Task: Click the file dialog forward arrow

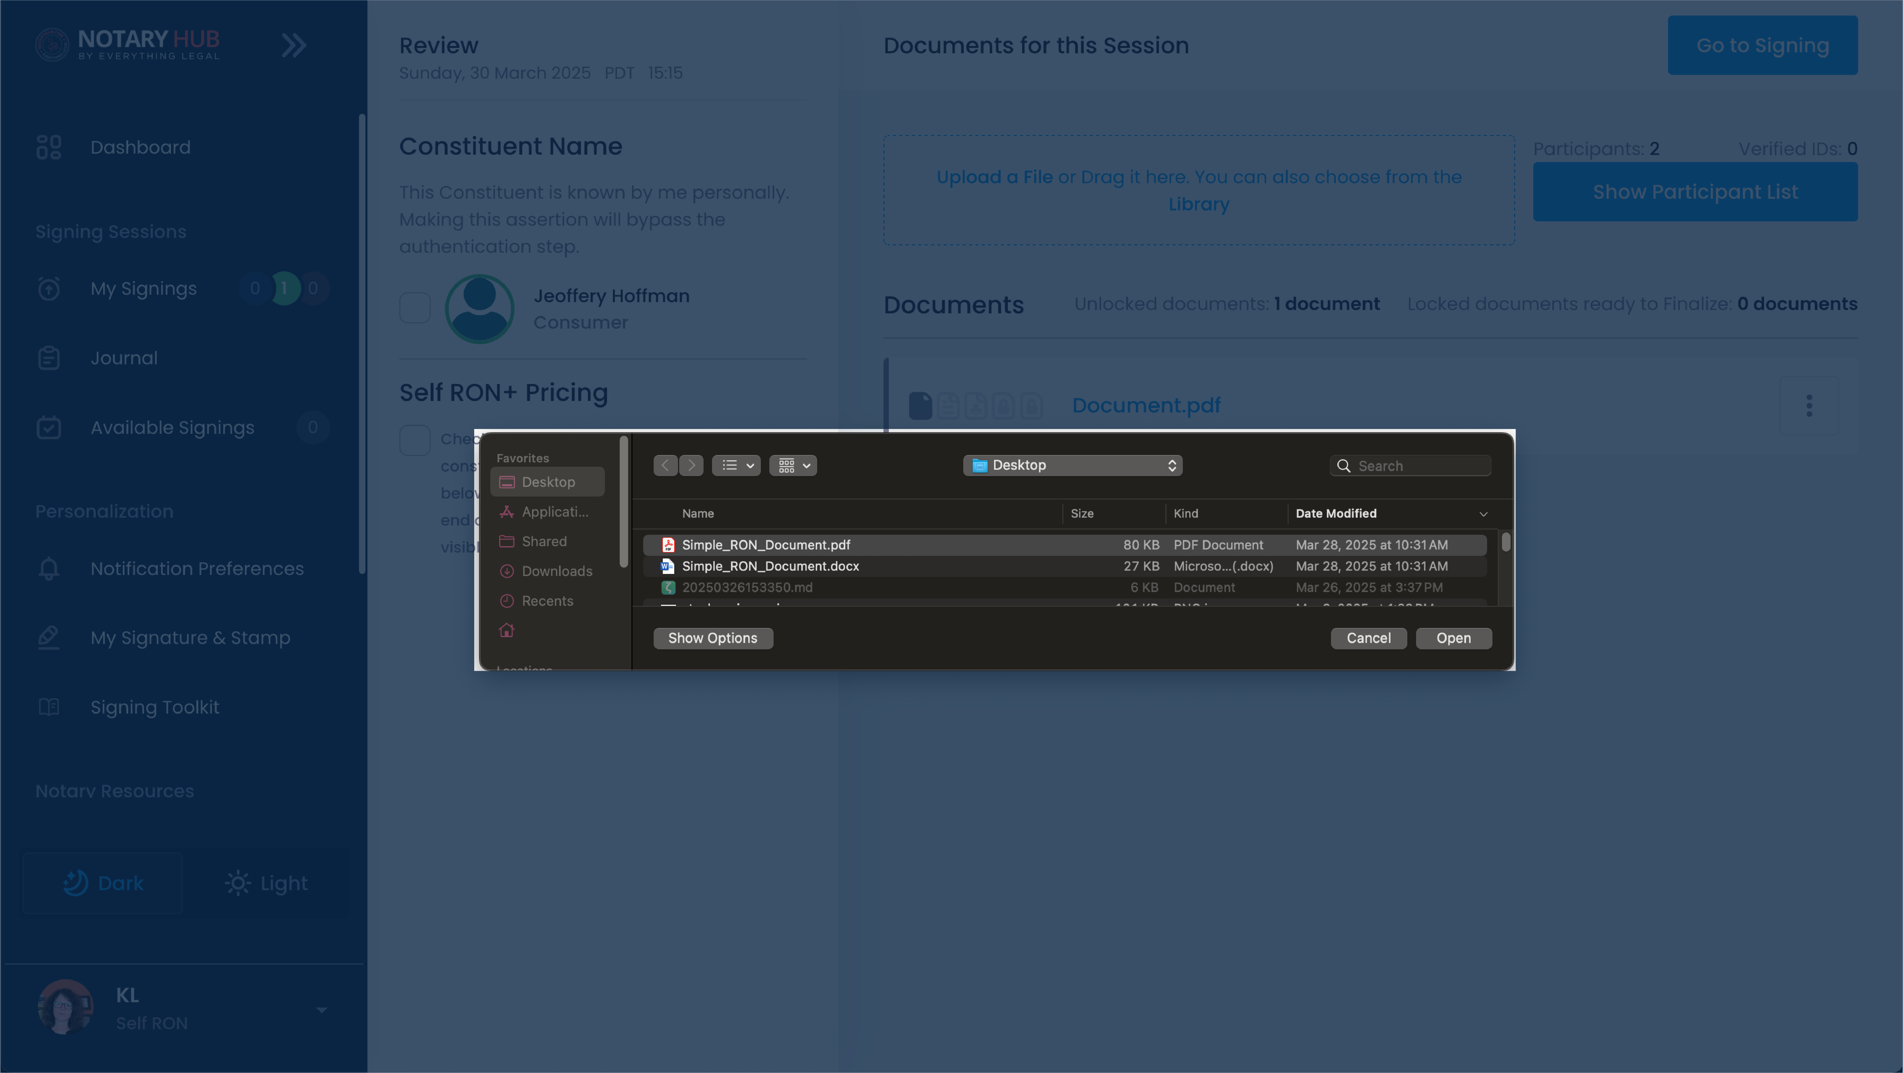Action: 692,465
